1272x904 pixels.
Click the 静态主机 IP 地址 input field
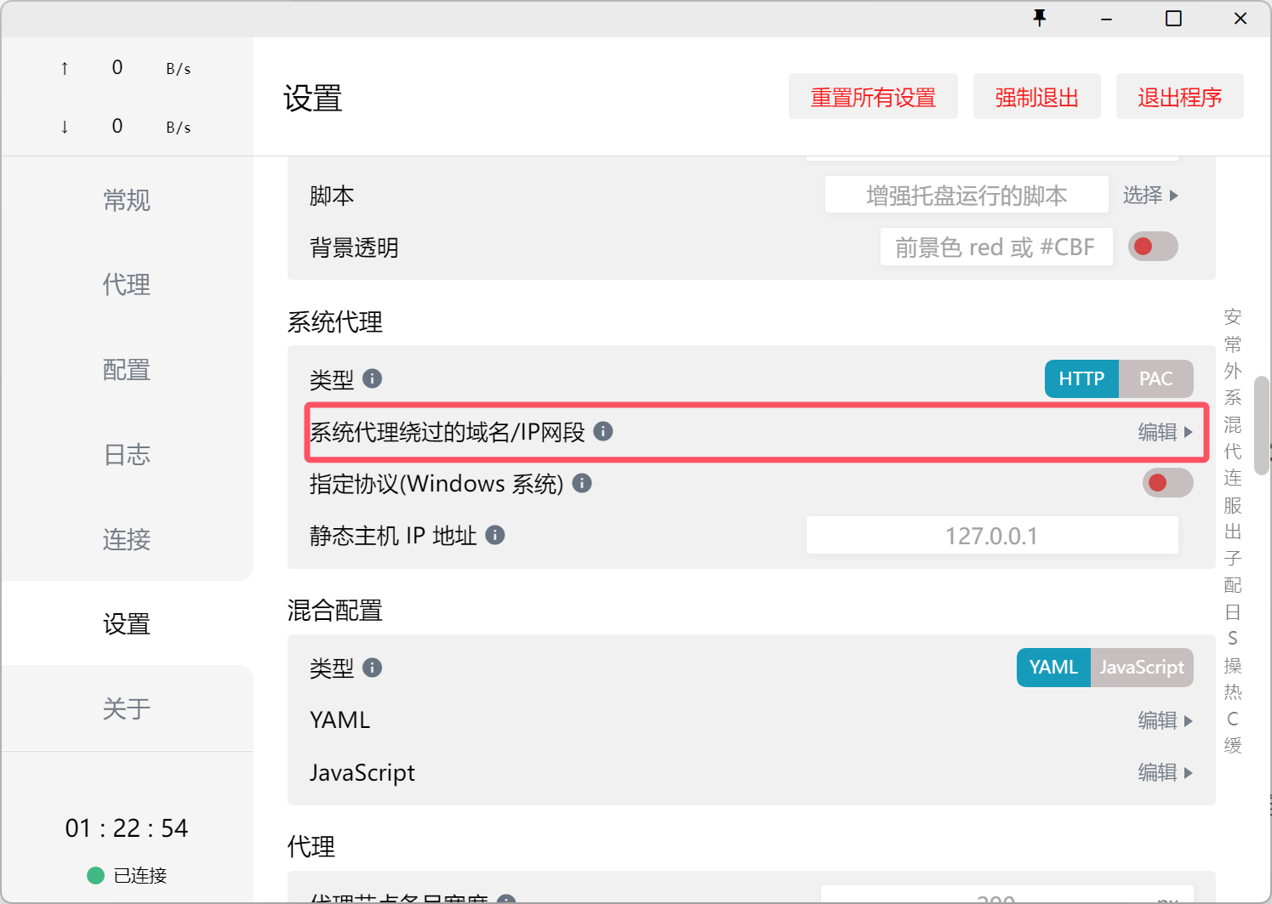992,536
